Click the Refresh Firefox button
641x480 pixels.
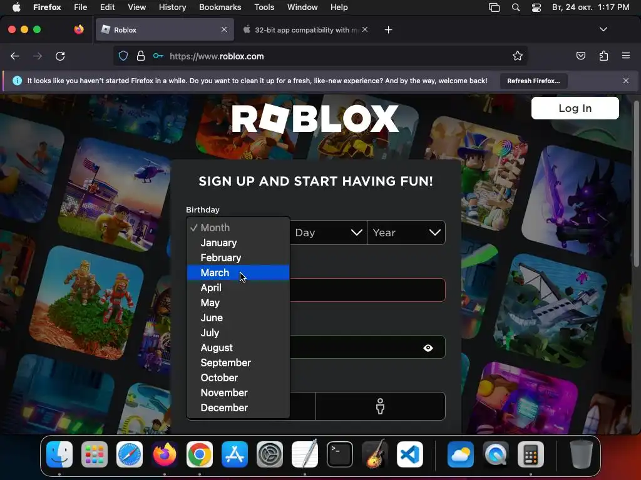pos(533,81)
